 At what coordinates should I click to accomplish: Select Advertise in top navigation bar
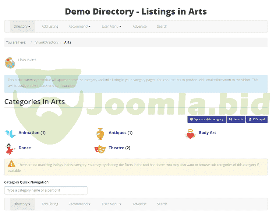(139, 27)
